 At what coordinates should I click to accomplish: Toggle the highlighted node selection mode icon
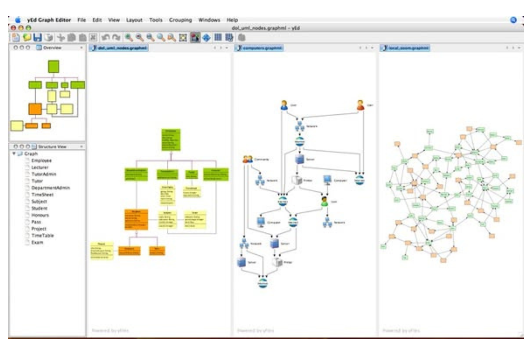point(194,37)
